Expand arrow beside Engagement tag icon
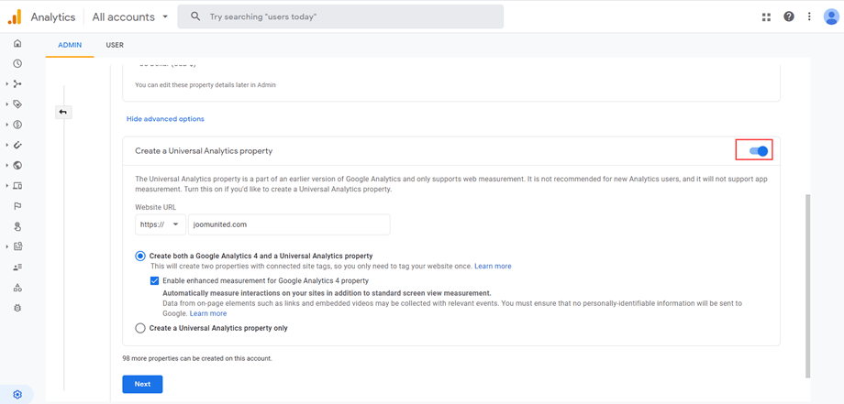This screenshot has width=844, height=404. pos(6,104)
